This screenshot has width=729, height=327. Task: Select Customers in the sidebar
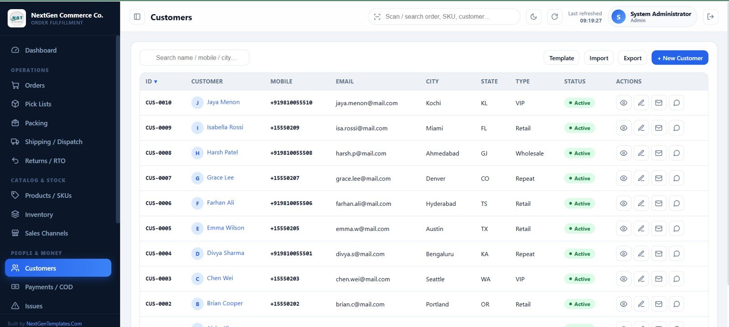coord(58,268)
